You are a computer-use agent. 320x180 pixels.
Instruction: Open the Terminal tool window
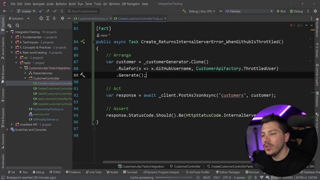click(x=130, y=172)
